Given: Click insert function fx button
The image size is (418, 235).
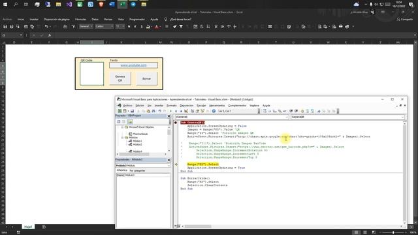Looking at the screenshot, I should [x=50, y=35].
